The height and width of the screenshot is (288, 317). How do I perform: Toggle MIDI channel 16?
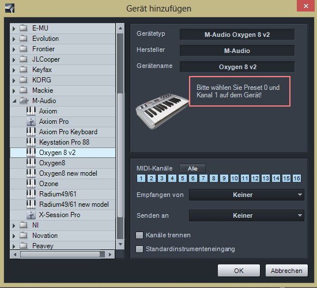297,178
